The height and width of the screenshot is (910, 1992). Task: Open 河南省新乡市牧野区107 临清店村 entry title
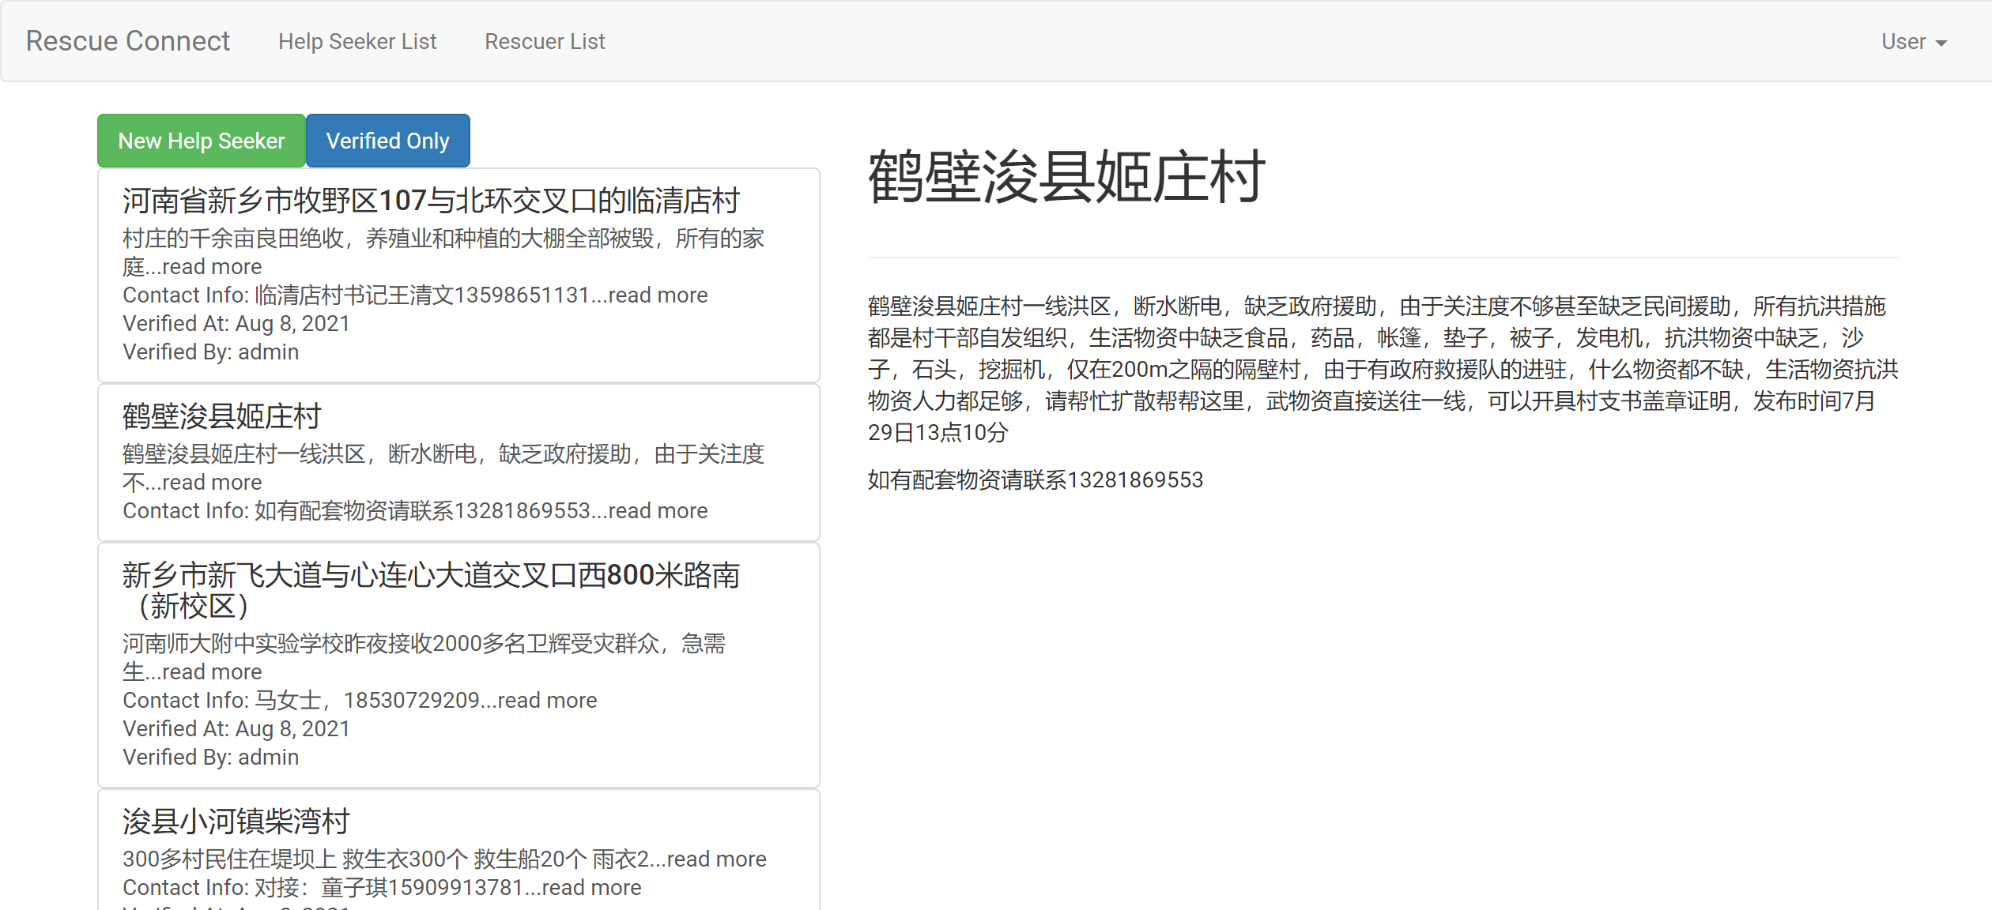pos(431,201)
